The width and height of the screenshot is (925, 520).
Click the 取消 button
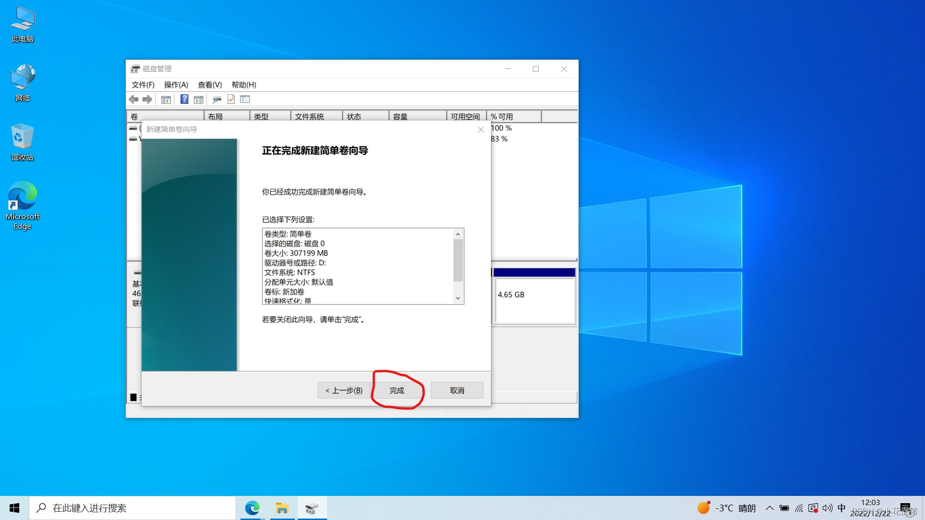(x=457, y=390)
